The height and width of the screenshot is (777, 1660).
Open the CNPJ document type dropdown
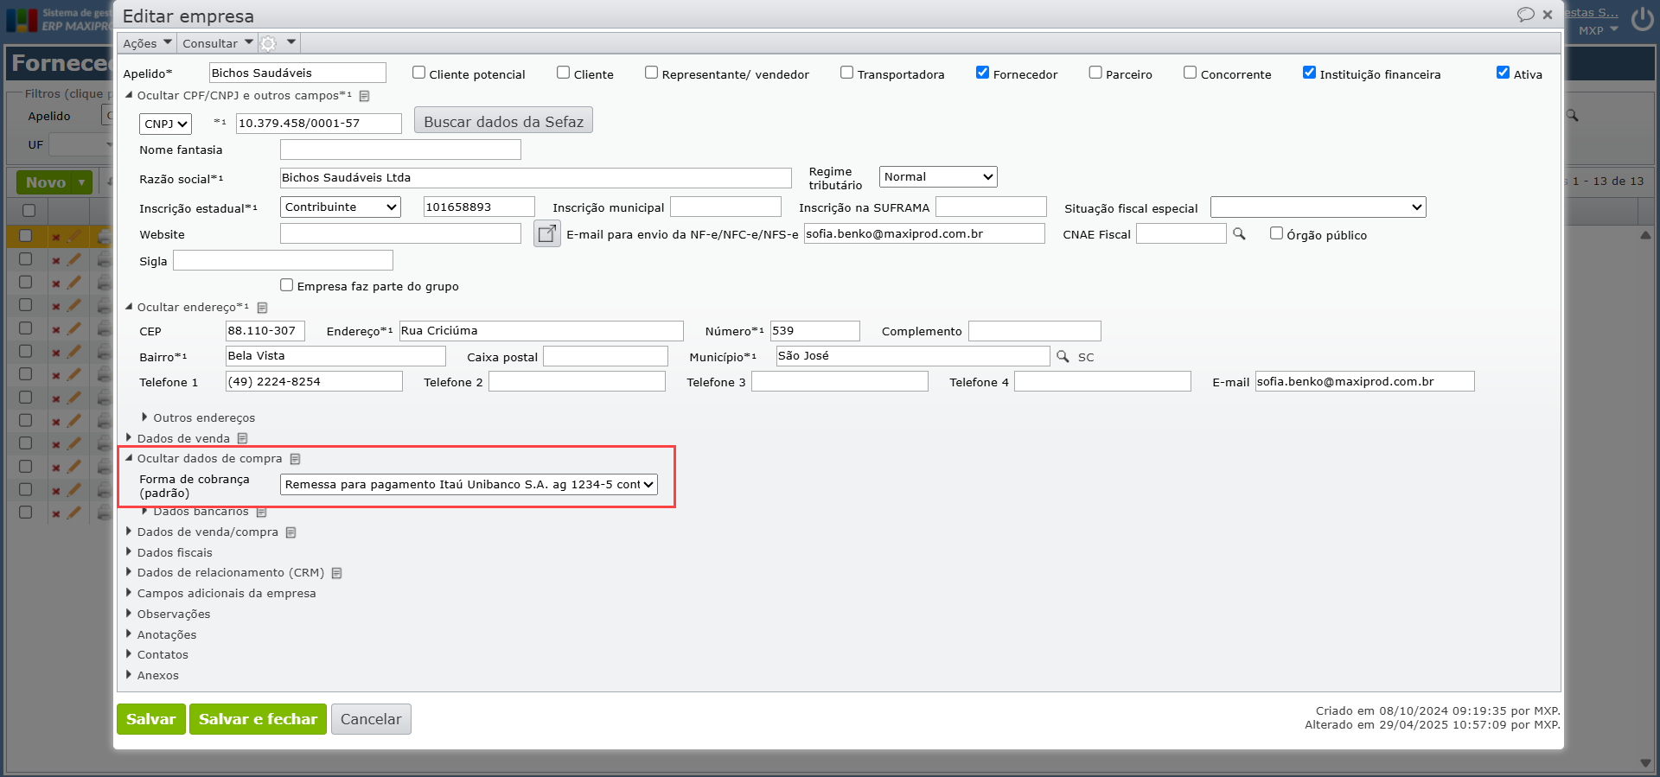coord(165,124)
